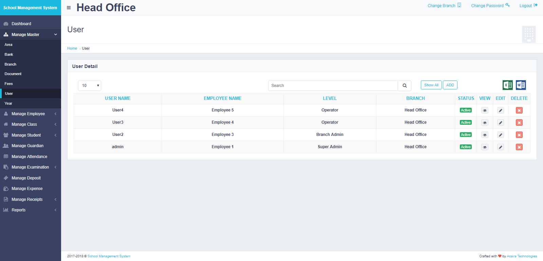
Task: Export user list to Excel
Action: pyautogui.click(x=507, y=85)
